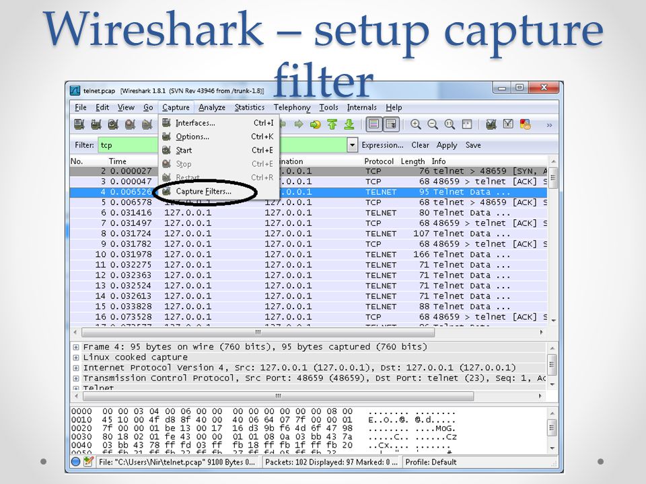
Task: Click the Wireshark icon in the title bar
Action: (75, 90)
